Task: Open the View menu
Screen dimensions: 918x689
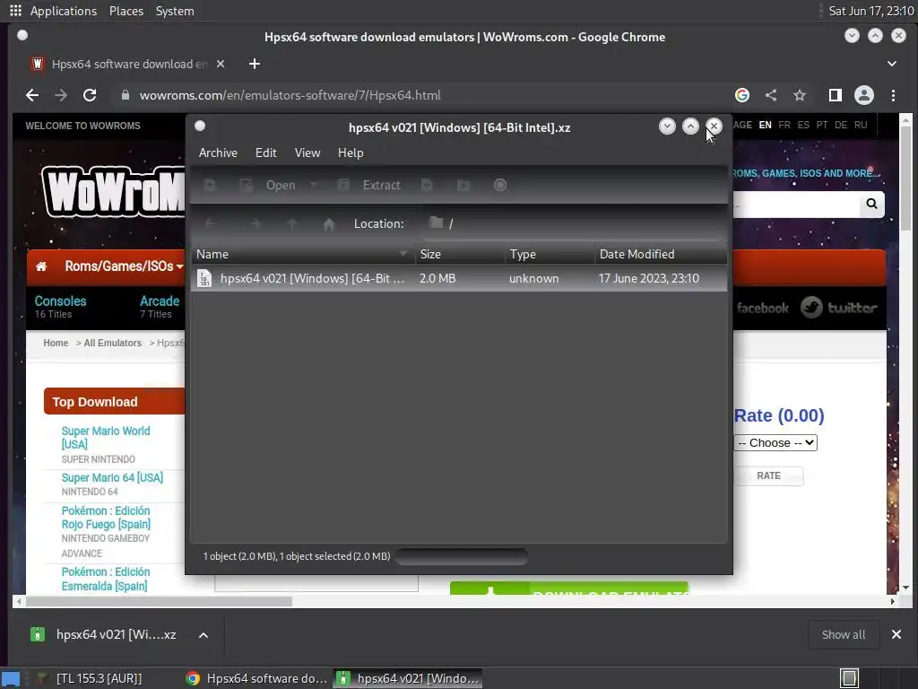Action: pyautogui.click(x=307, y=153)
